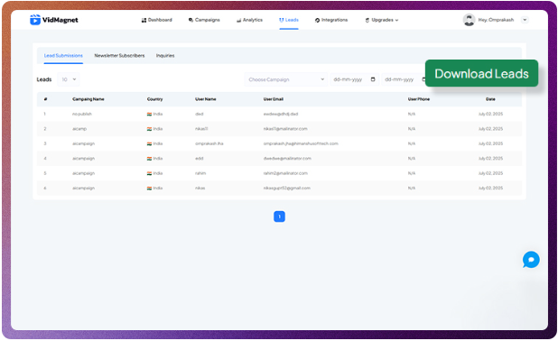The image size is (558, 341).
Task: Click the India flag in the nikas row
Action: (150, 189)
